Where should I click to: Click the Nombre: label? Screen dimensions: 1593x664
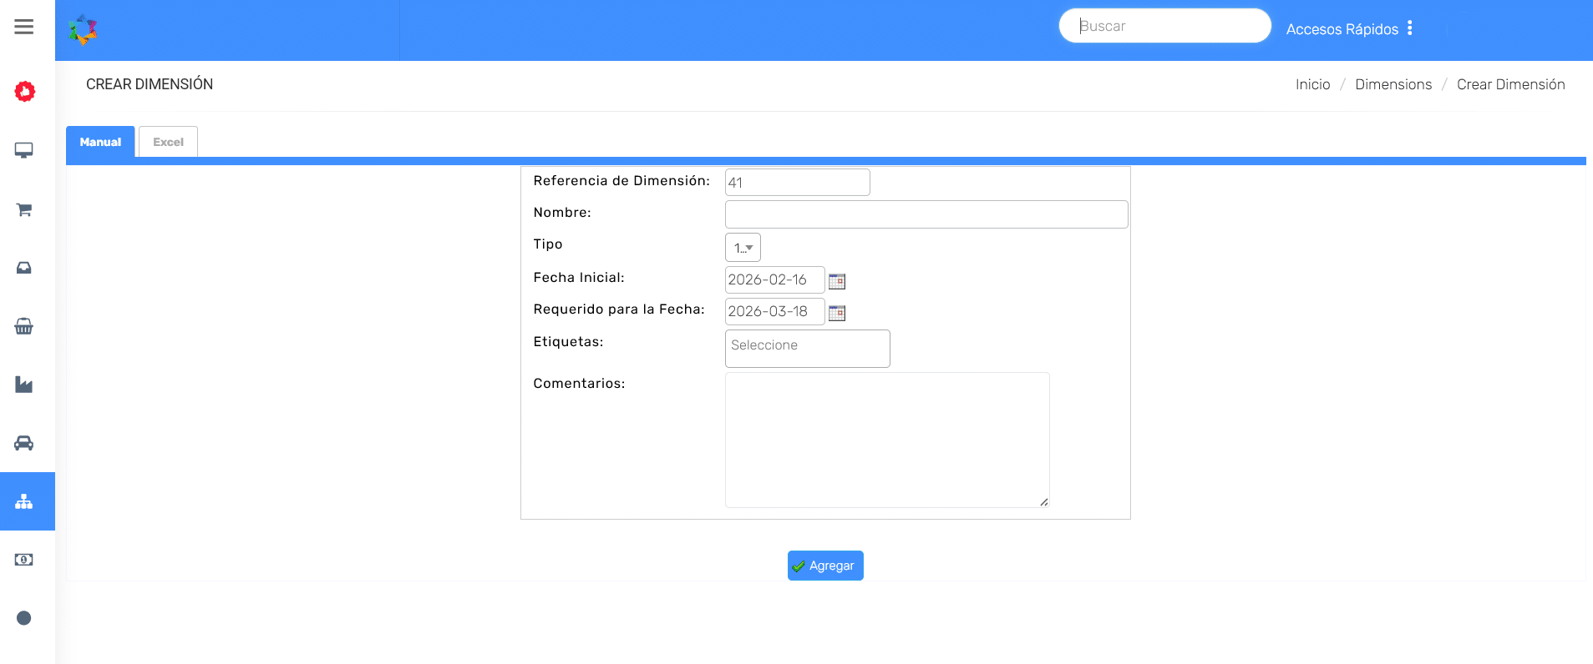coord(562,213)
